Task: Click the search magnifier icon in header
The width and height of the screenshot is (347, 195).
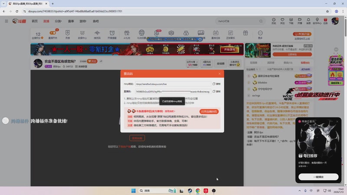Action: [x=261, y=21]
